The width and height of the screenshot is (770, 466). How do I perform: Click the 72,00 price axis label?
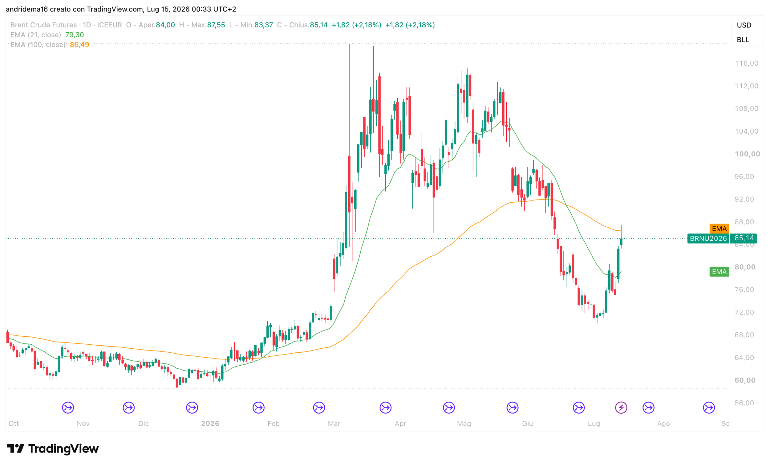[744, 312]
